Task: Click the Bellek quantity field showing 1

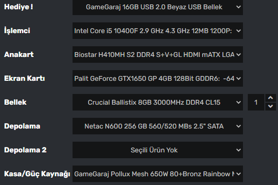Action: coord(256,102)
